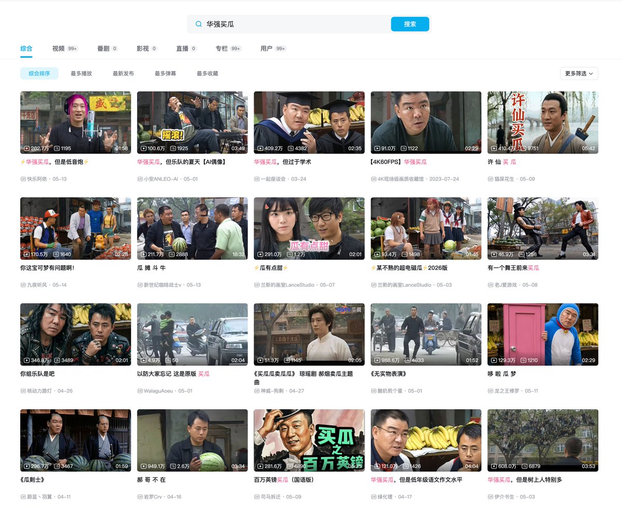Screen dimensions: 622x511
Task: Open thumbnail of 百万英镑买瓜（国语版）
Action: tap(309, 440)
